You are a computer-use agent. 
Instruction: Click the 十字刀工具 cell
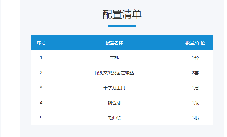[x=114, y=88]
